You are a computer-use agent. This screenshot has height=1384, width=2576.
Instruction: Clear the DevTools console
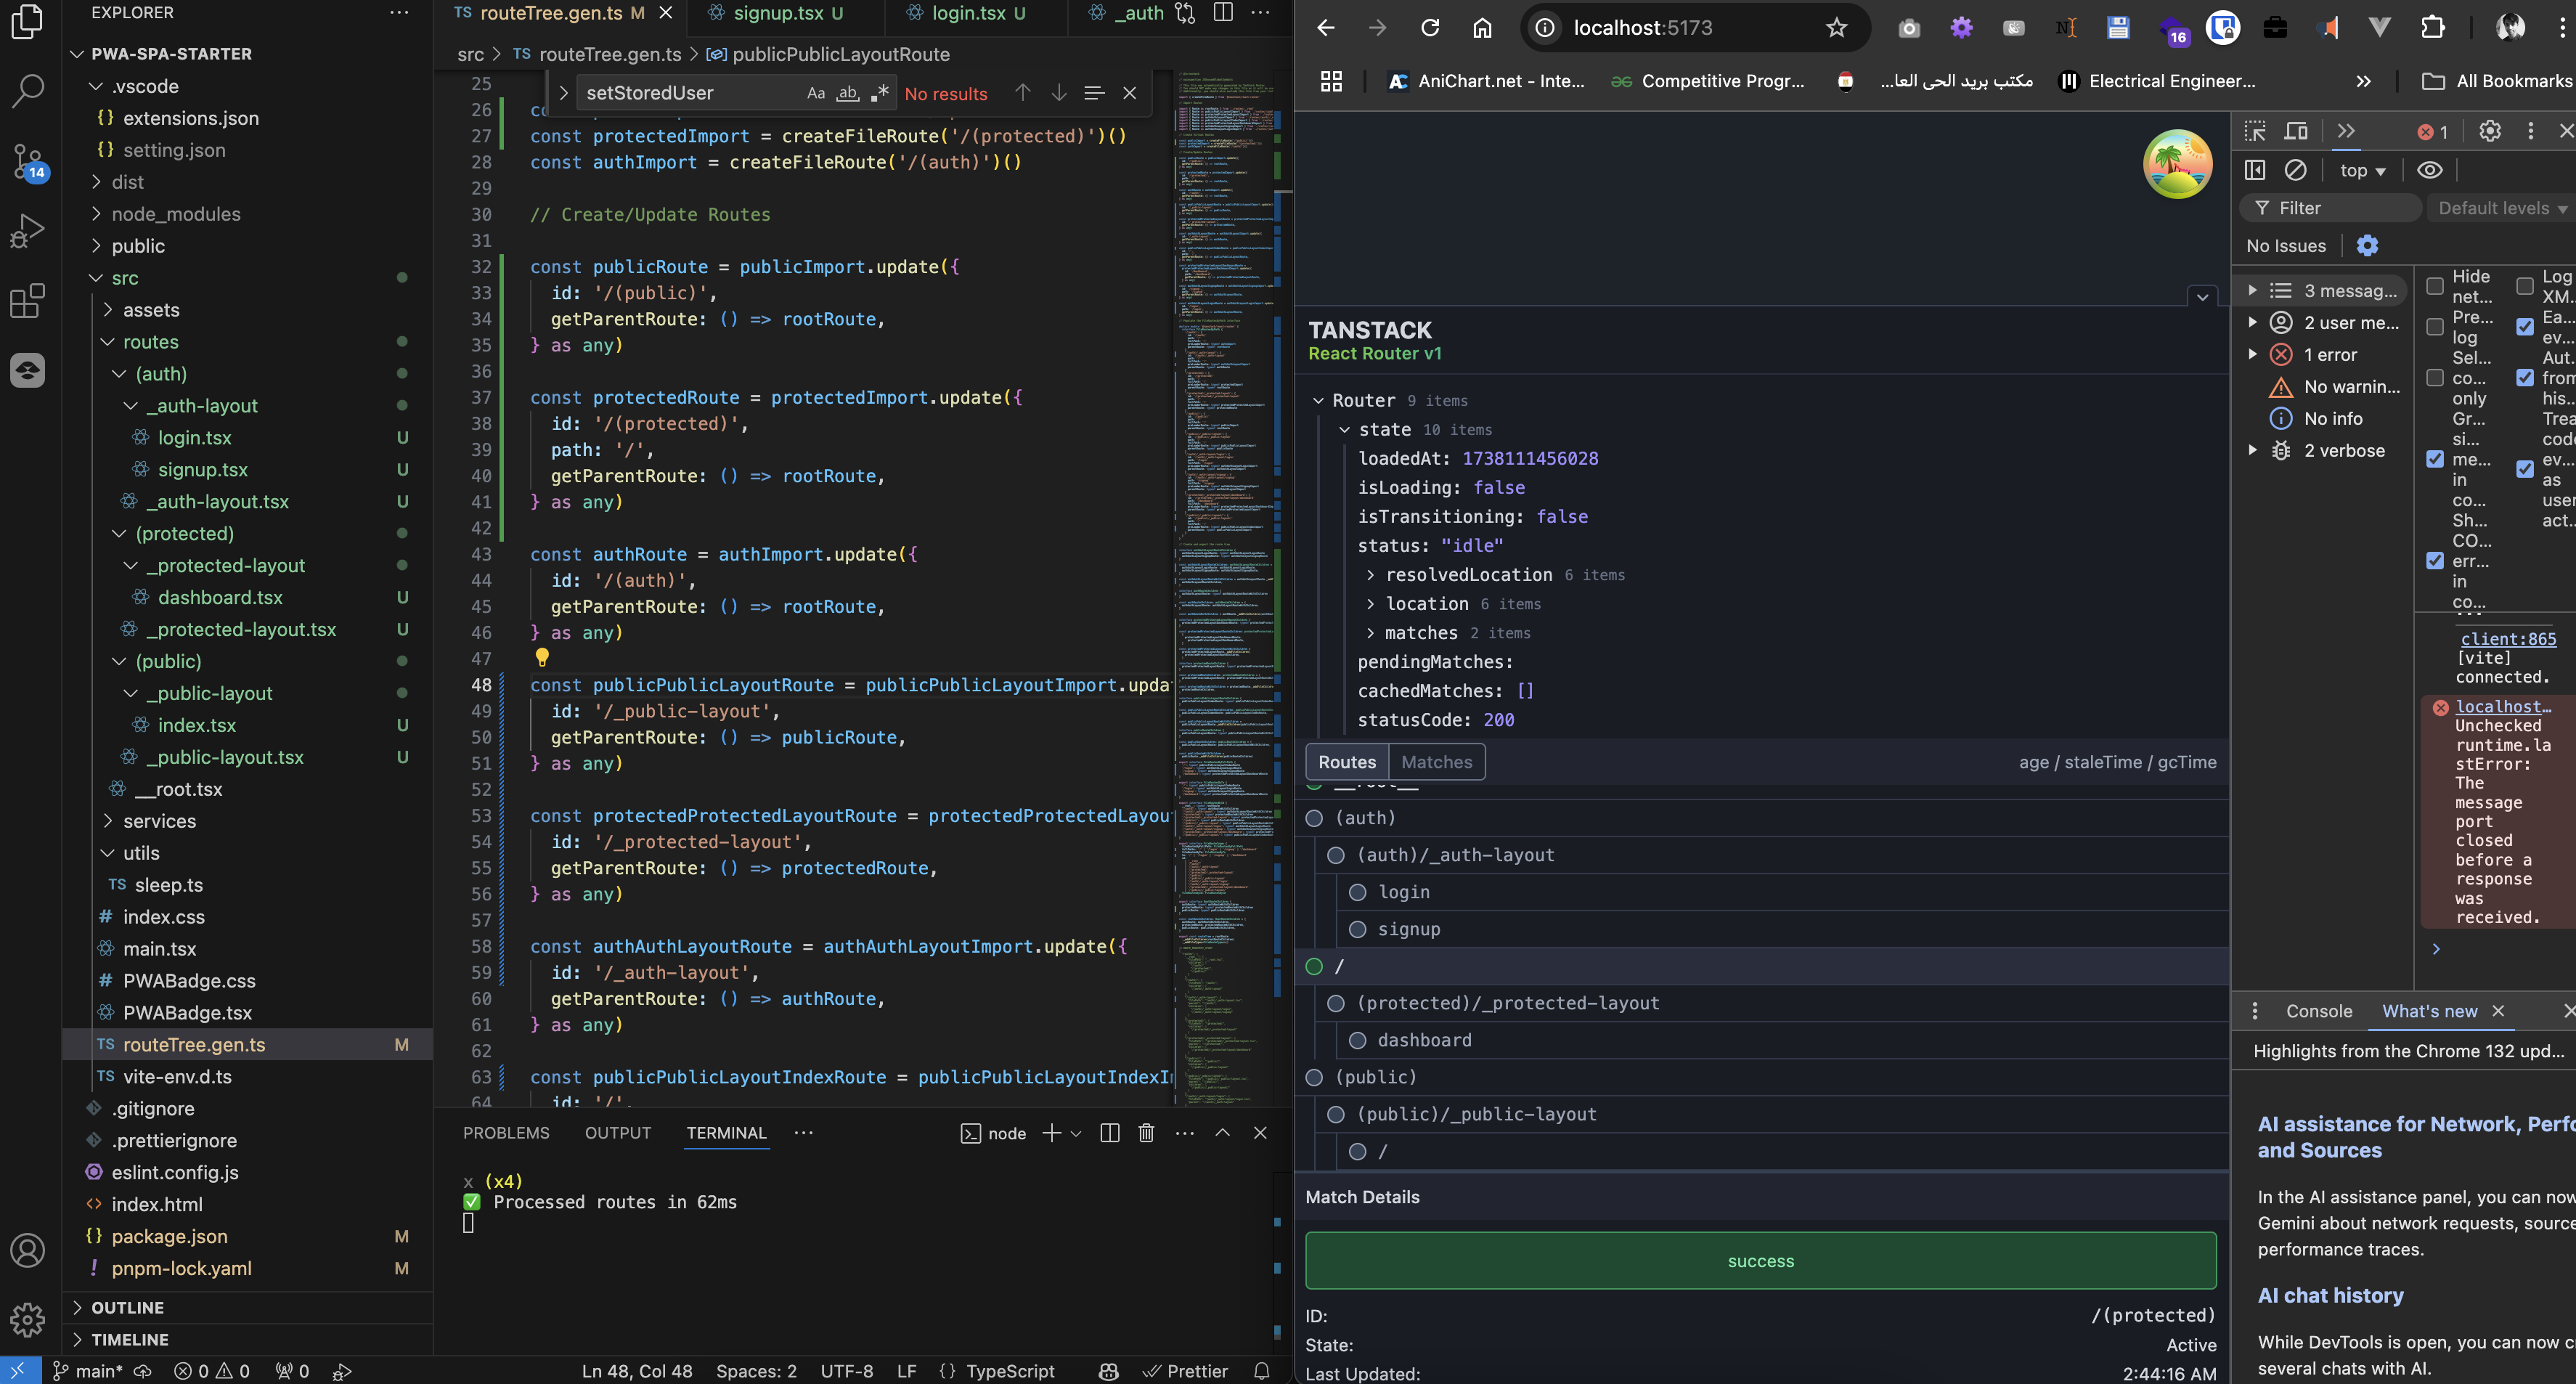click(2296, 170)
